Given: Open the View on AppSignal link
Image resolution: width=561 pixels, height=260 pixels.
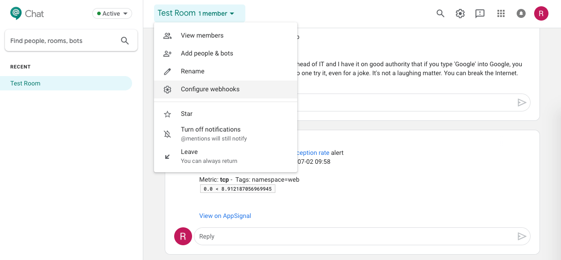Looking at the screenshot, I should point(225,216).
